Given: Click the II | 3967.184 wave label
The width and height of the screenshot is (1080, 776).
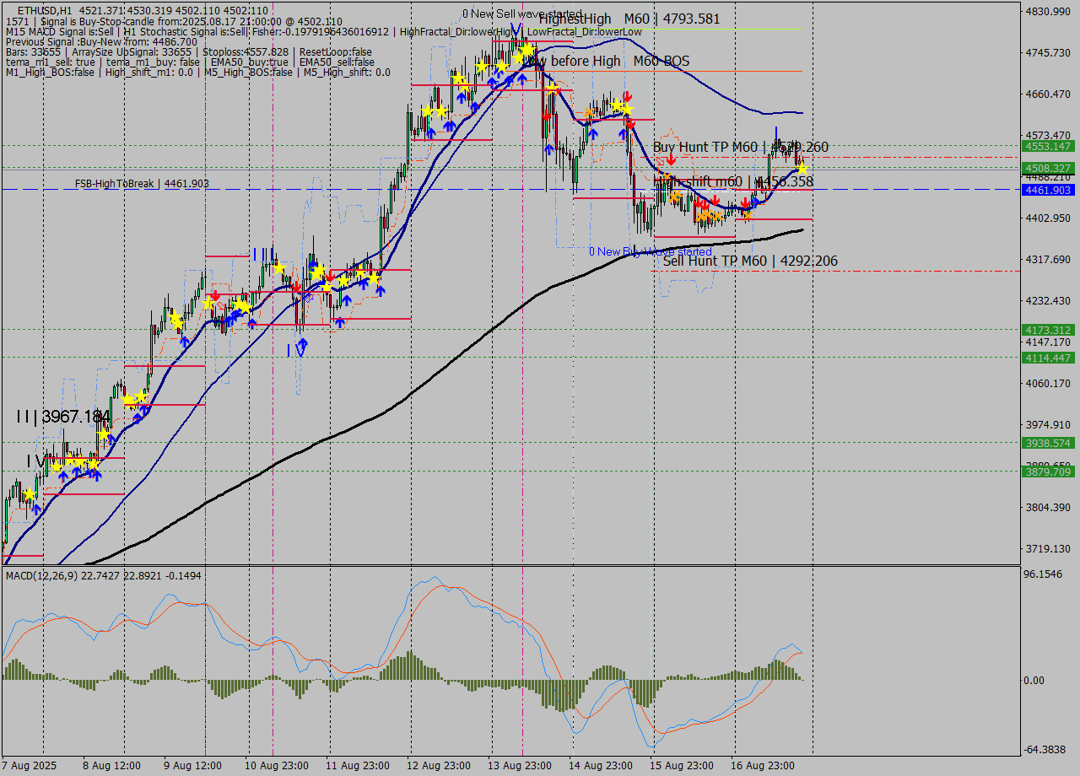Looking at the screenshot, I should (63, 417).
